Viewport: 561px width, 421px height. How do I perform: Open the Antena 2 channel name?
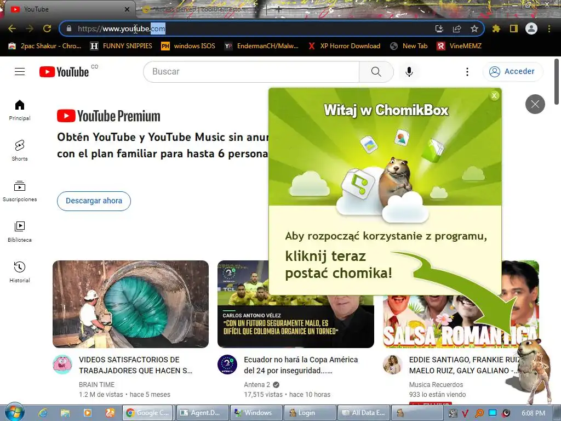coord(257,384)
